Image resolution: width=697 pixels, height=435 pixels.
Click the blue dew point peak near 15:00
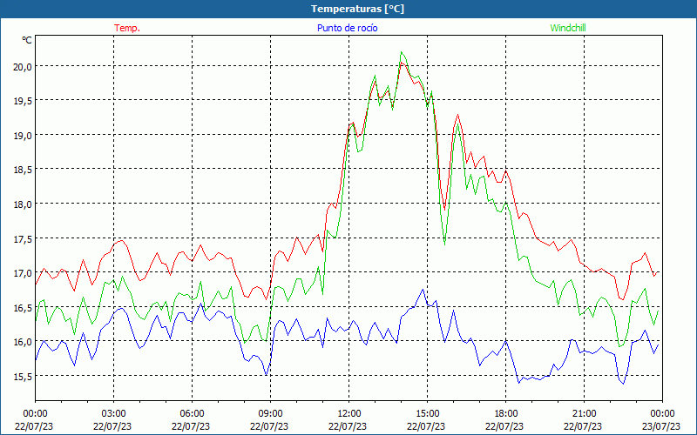(423, 289)
